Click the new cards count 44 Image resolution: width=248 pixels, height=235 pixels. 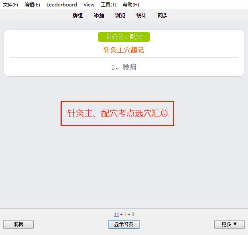tap(116, 215)
